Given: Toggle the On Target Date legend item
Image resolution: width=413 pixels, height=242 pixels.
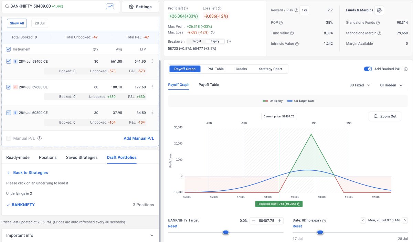Looking at the screenshot, I should coord(301,101).
